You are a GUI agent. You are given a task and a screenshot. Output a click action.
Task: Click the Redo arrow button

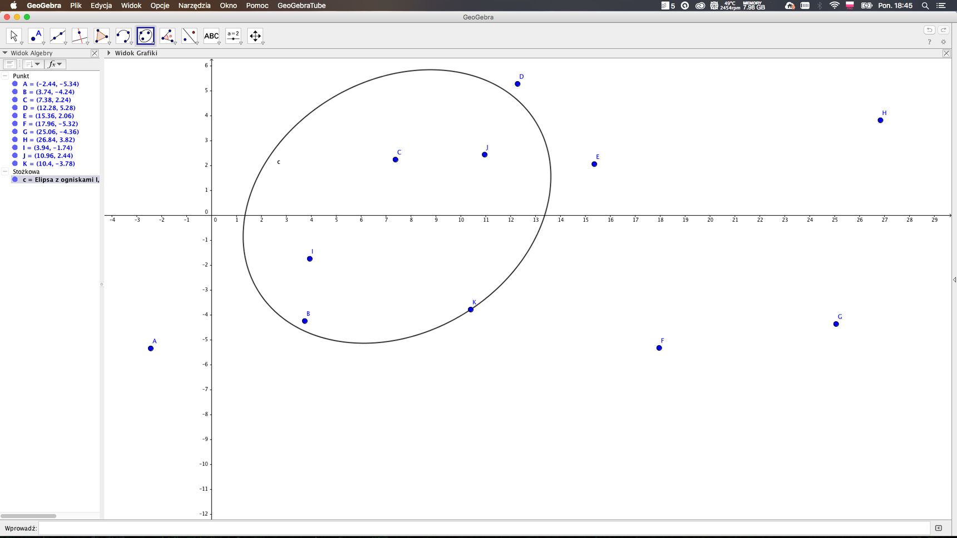tap(943, 30)
